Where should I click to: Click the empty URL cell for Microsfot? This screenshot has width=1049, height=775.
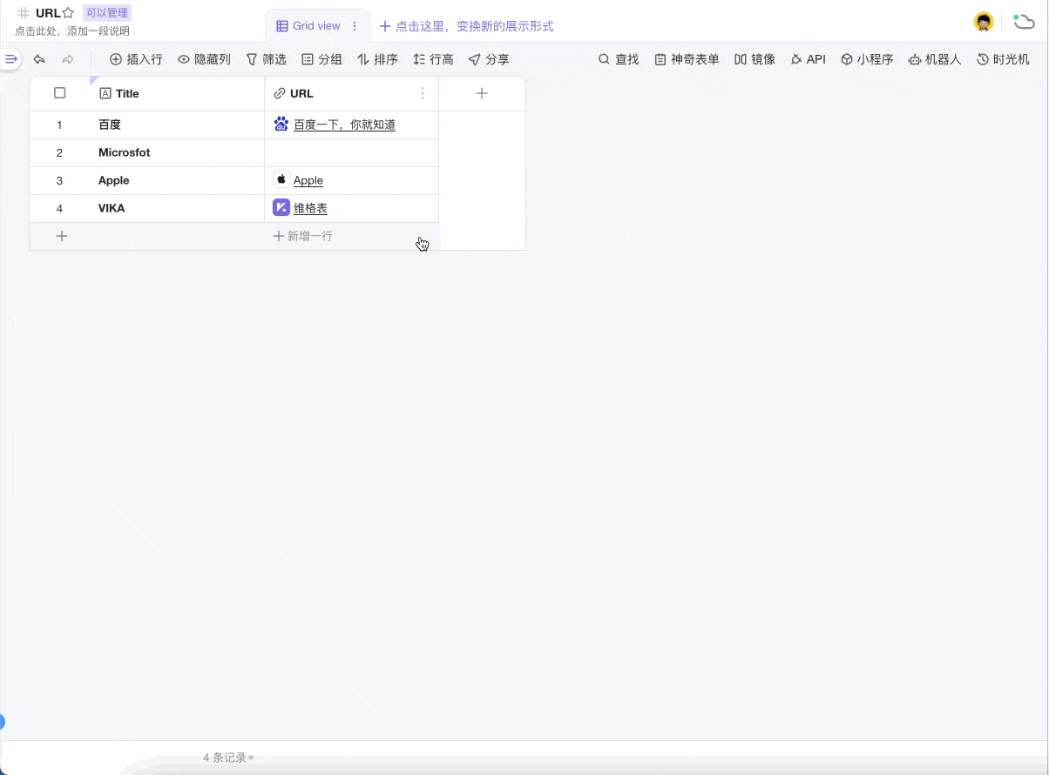[x=351, y=152]
